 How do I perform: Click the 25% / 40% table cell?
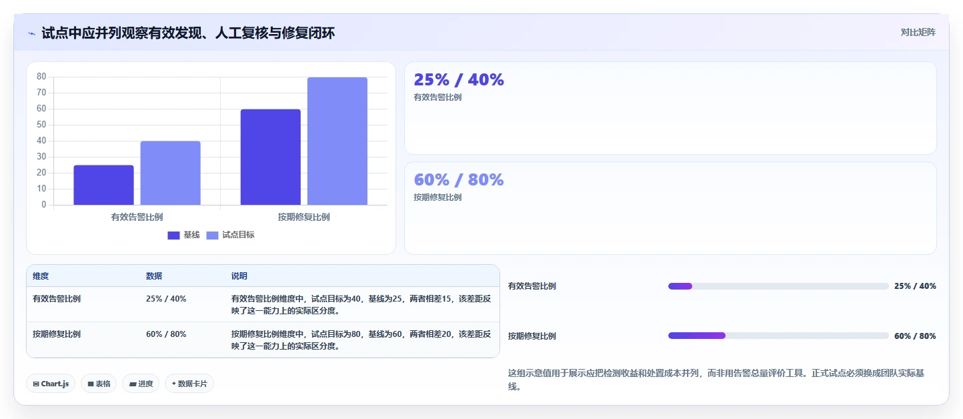coord(166,299)
